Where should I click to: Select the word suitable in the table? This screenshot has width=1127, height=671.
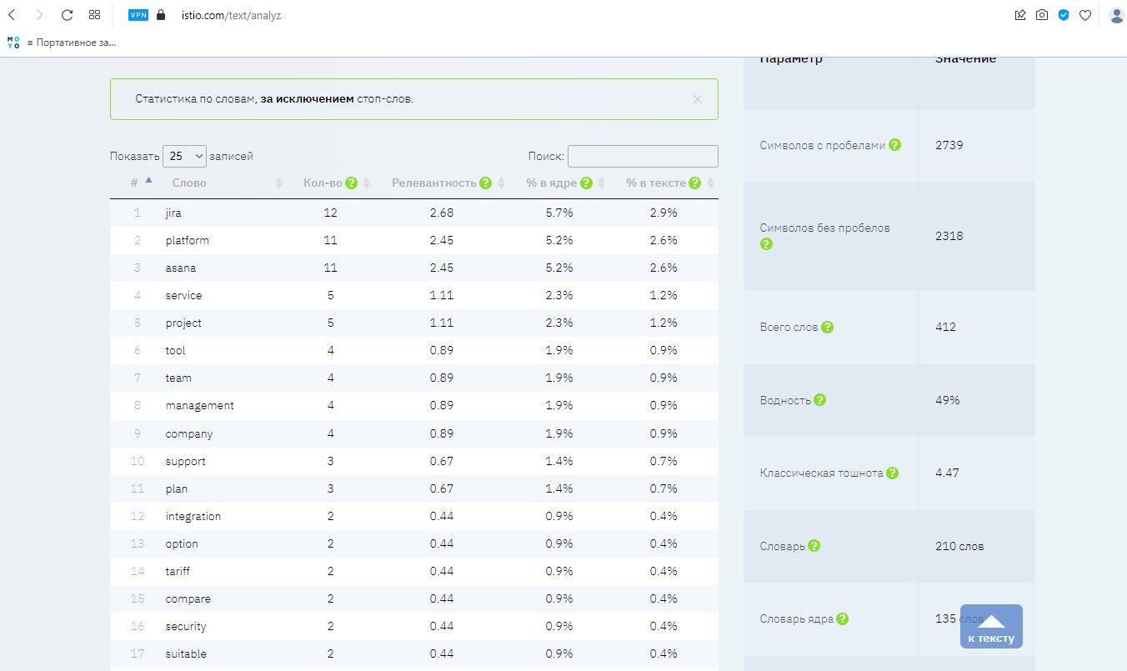pos(186,653)
